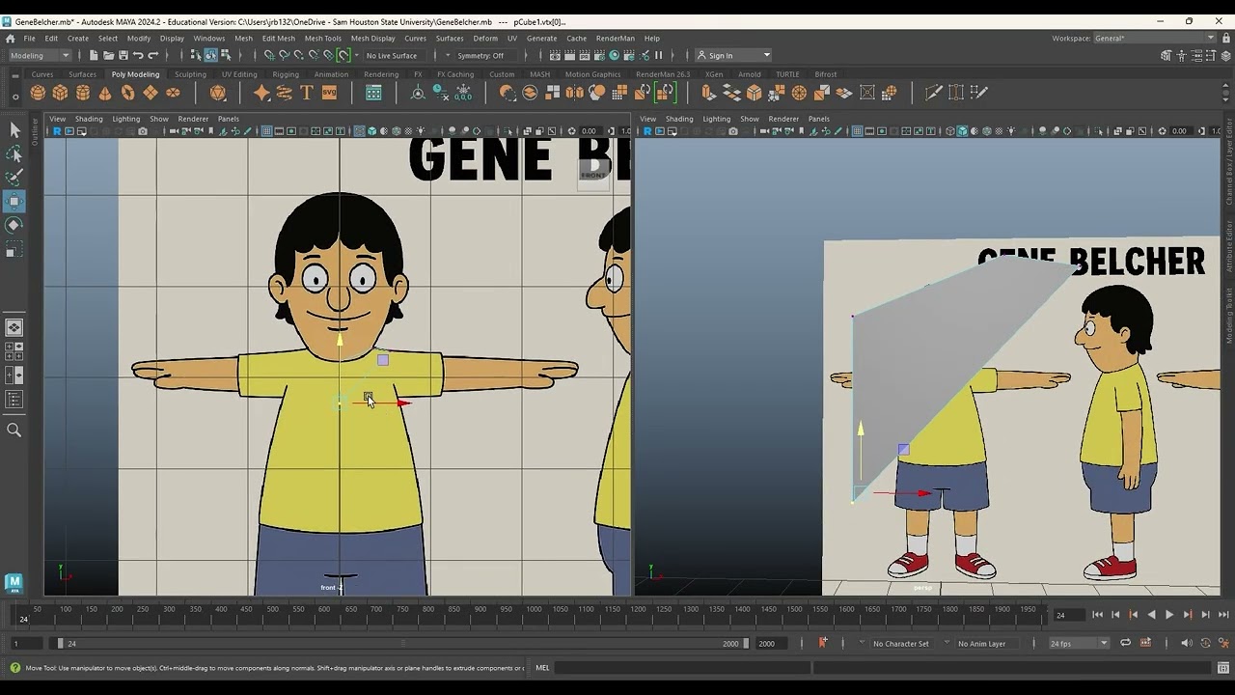Choose the Select tool in the toolbox
Image resolution: width=1235 pixels, height=695 pixels.
pyautogui.click(x=14, y=130)
